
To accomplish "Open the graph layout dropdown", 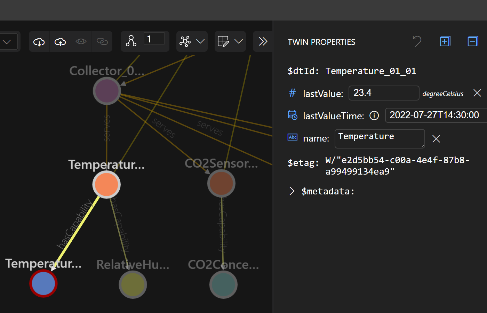I will pyautogui.click(x=192, y=41).
